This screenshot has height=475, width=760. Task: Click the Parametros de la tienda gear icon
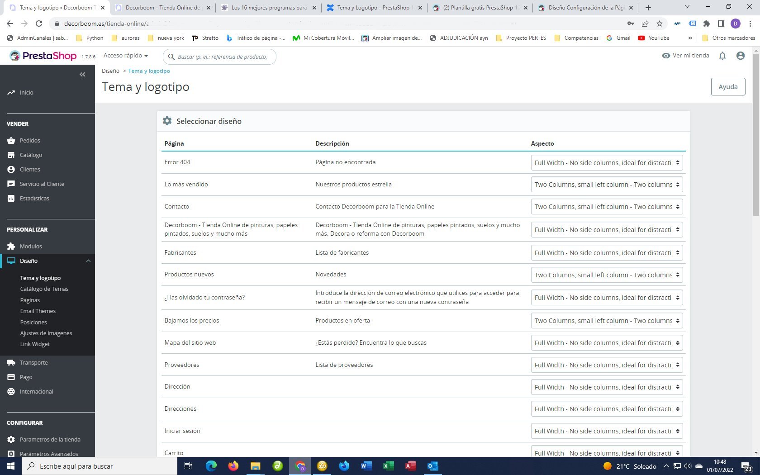pyautogui.click(x=11, y=440)
